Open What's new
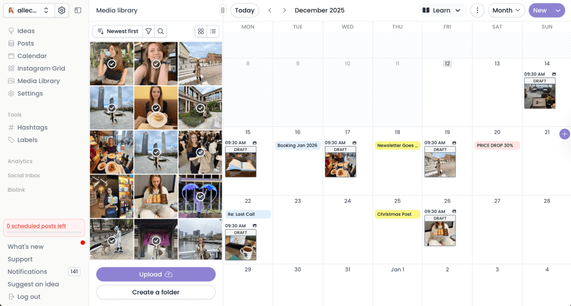The width and height of the screenshot is (571, 306). tap(26, 247)
